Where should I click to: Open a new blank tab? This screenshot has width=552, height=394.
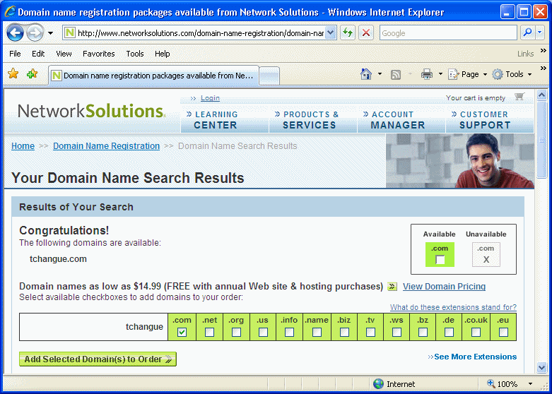269,76
